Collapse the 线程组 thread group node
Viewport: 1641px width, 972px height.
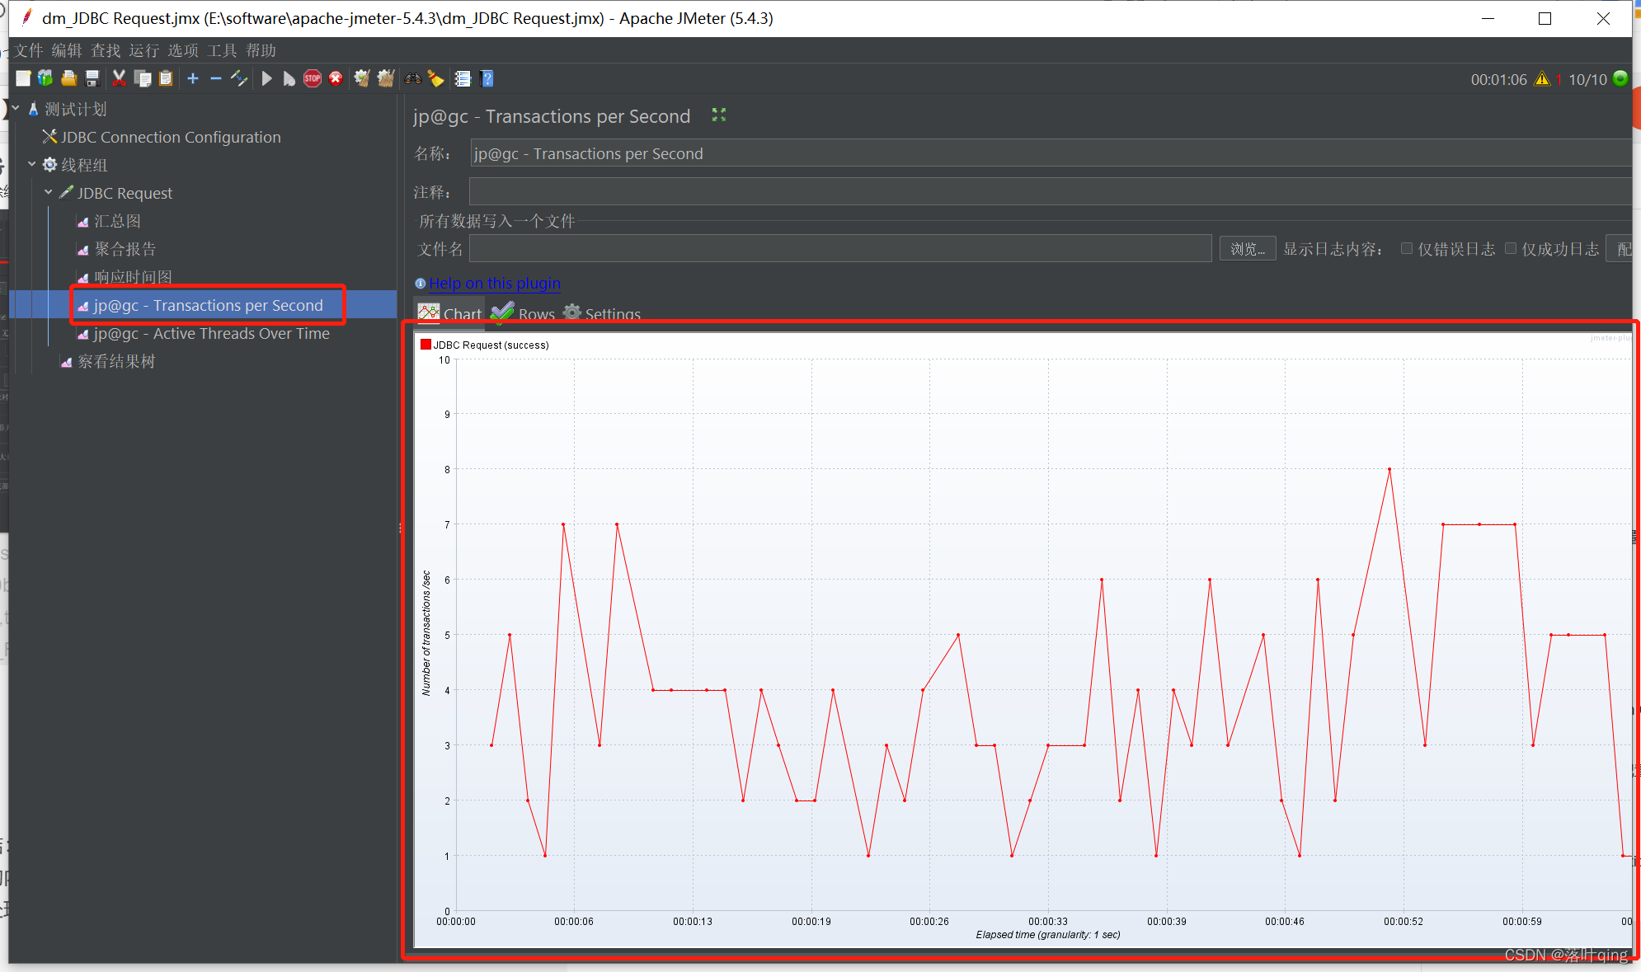click(x=32, y=165)
